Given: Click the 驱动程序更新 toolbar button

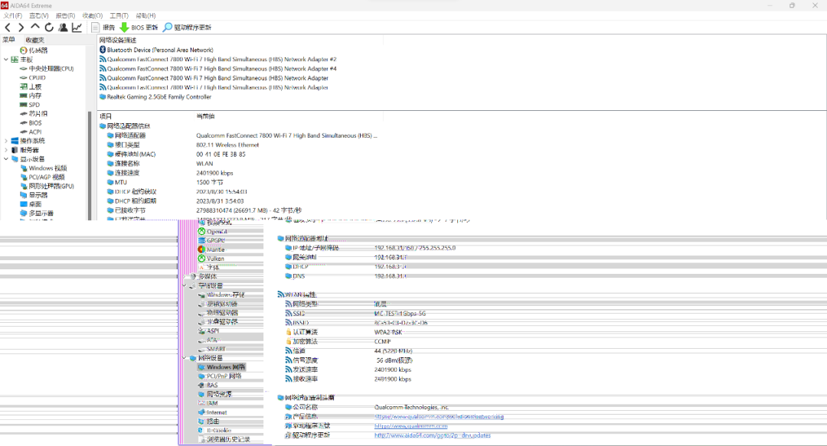Looking at the screenshot, I should pyautogui.click(x=188, y=28).
